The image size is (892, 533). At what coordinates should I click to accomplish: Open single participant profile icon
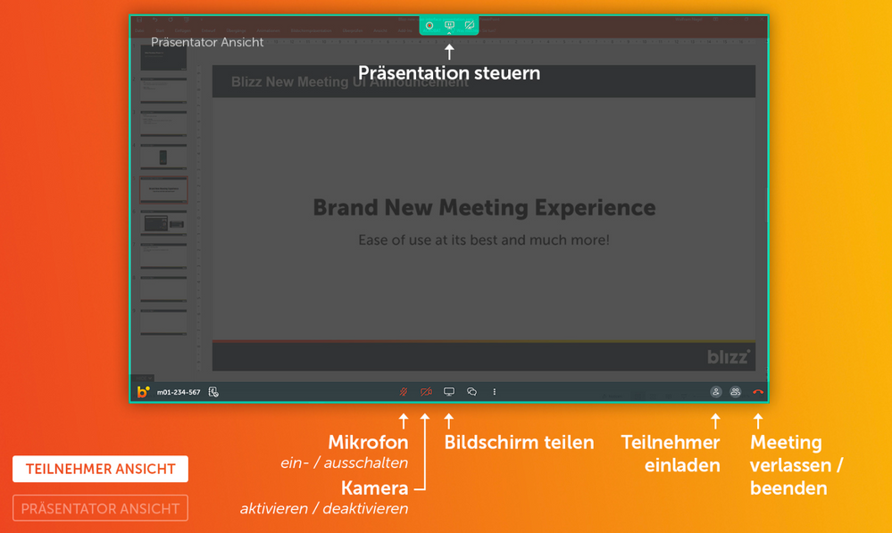tap(715, 392)
